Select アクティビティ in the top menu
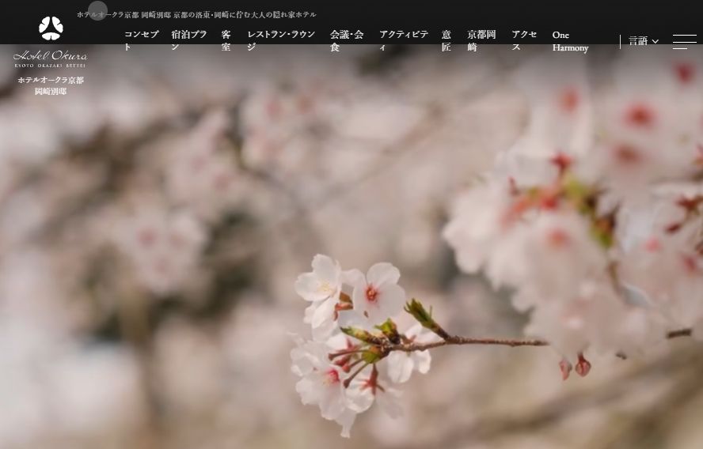The height and width of the screenshot is (449, 703). pos(404,40)
